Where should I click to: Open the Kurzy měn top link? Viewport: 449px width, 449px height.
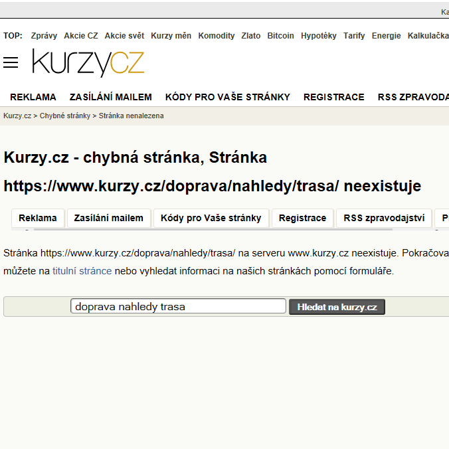[x=171, y=36]
